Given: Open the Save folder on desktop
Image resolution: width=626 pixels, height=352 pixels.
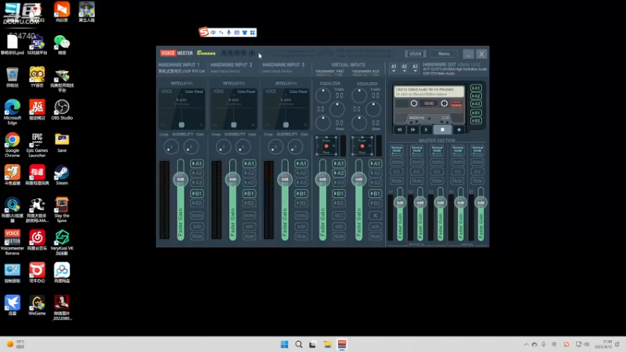Looking at the screenshot, I should 62,142.
